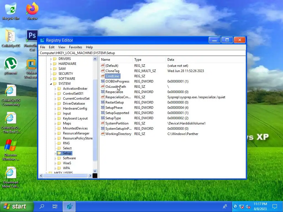This screenshot has width=283, height=212.
Task: Click the Registry Editor title bar icon
Action: 42,40
